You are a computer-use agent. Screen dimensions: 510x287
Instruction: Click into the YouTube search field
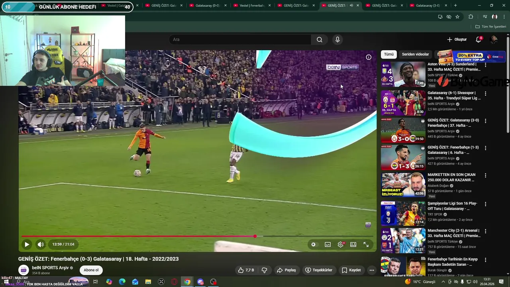coord(240,39)
